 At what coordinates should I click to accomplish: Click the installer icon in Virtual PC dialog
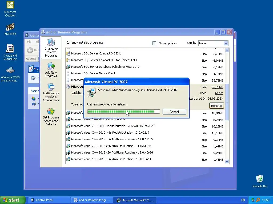point(91,92)
